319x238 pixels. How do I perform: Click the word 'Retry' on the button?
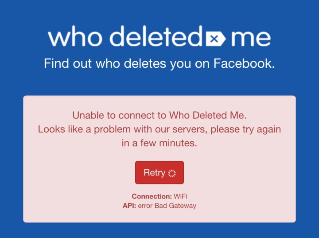click(x=155, y=173)
